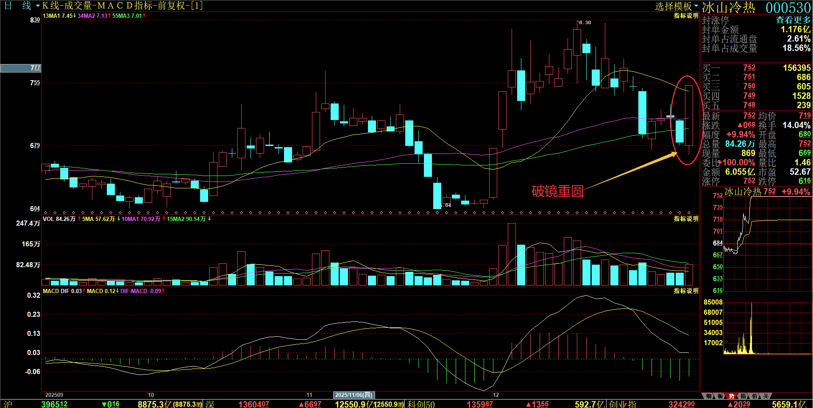Click the 沪 index 396512 in status bar
Viewport: 813px width, 408px height.
click(54, 404)
